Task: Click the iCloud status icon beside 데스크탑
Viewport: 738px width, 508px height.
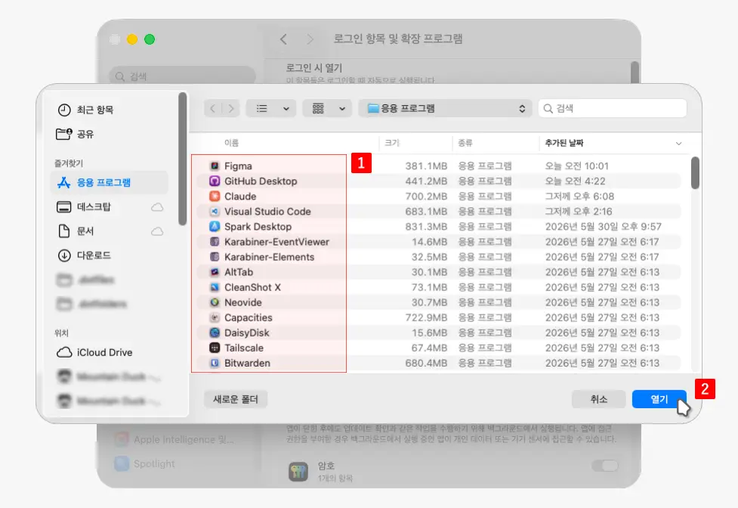Action: pos(157,206)
